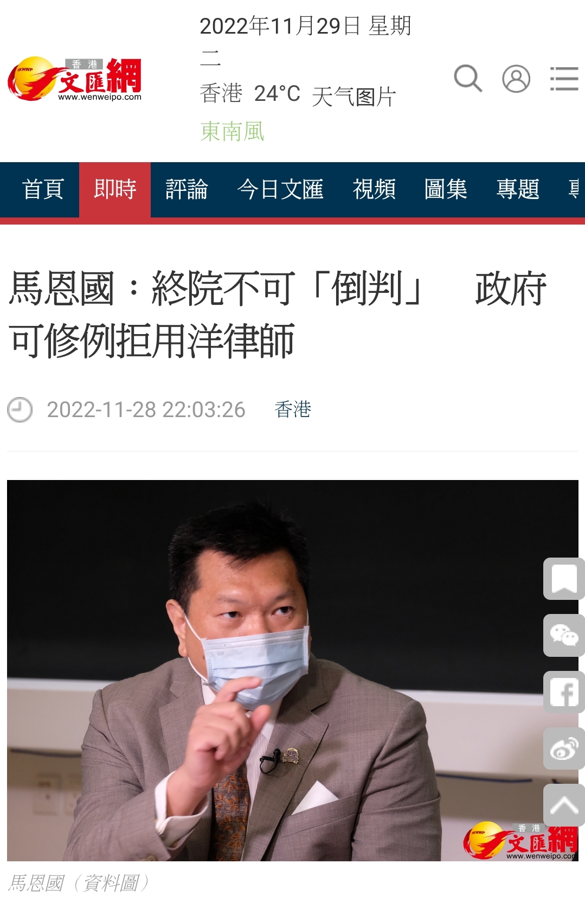Open the 天气图片 weather link

coord(354,97)
